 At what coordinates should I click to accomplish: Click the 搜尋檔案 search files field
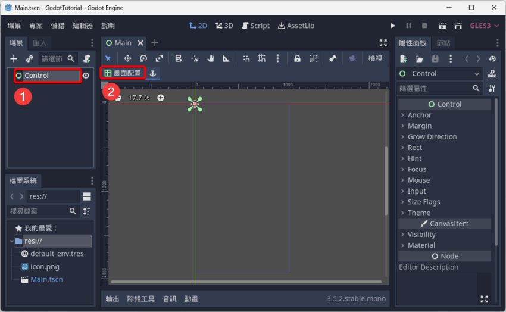coord(43,211)
